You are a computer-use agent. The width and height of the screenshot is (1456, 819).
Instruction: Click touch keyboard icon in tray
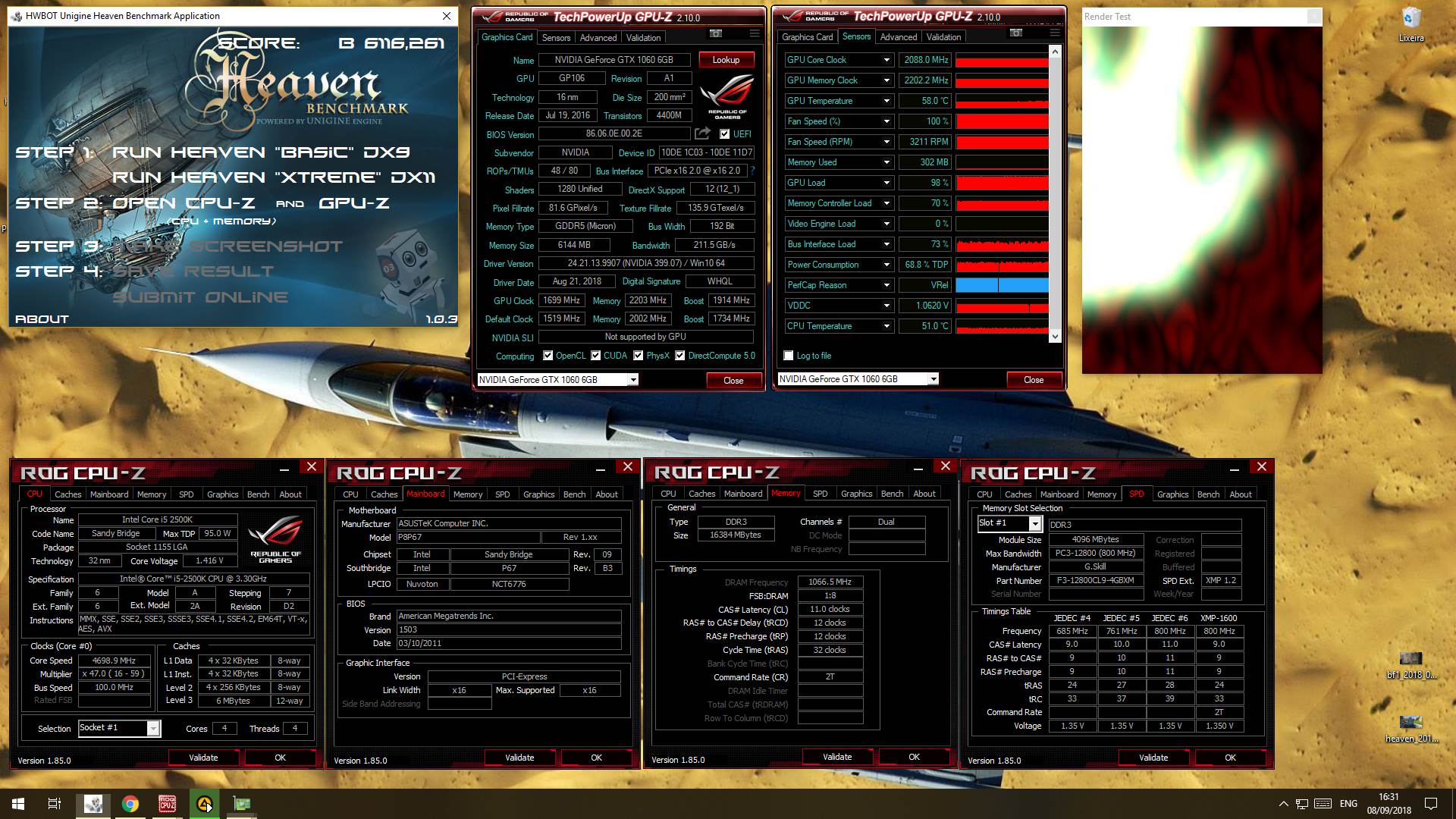tap(1323, 804)
